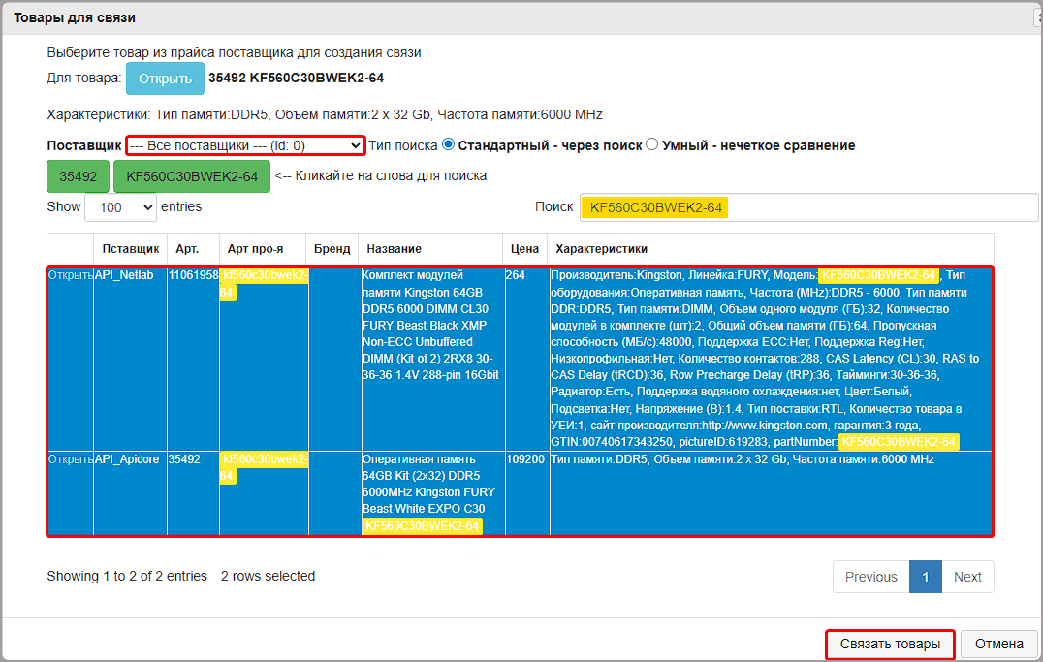Image resolution: width=1043 pixels, height=662 pixels.
Task: Cancel the dialog with Отмена button
Action: 998,644
